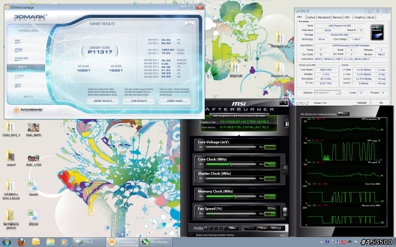Screen dimensions: 396x247
Task: Open Windows Media Player from the taskbar
Action: coord(64,242)
